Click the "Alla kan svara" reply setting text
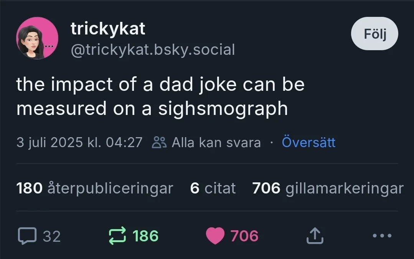414x259 pixels. click(x=216, y=143)
